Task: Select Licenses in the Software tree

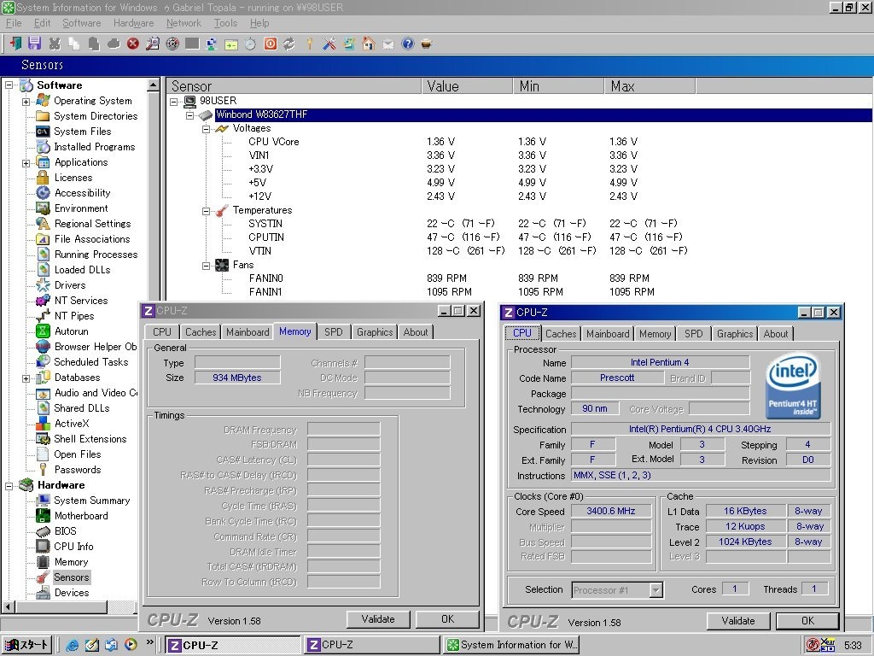Action: tap(73, 178)
